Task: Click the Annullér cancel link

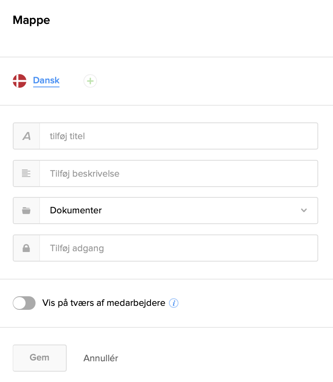Action: point(101,358)
